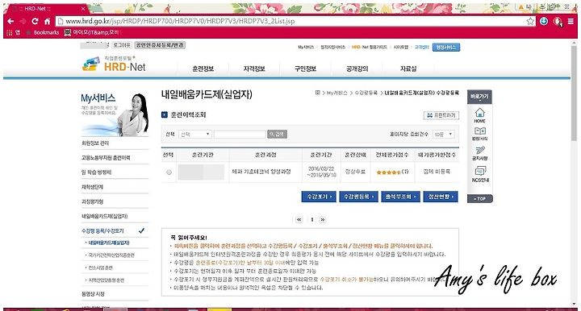
Task: Reload the page with the refresh icon
Action: tap(35, 22)
